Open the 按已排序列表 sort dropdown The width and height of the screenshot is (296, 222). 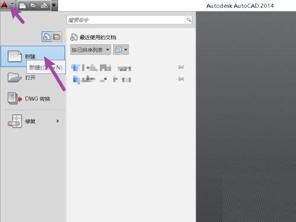[91, 50]
